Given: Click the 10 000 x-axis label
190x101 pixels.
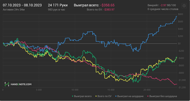Looking at the screenshot, I should [75, 90].
